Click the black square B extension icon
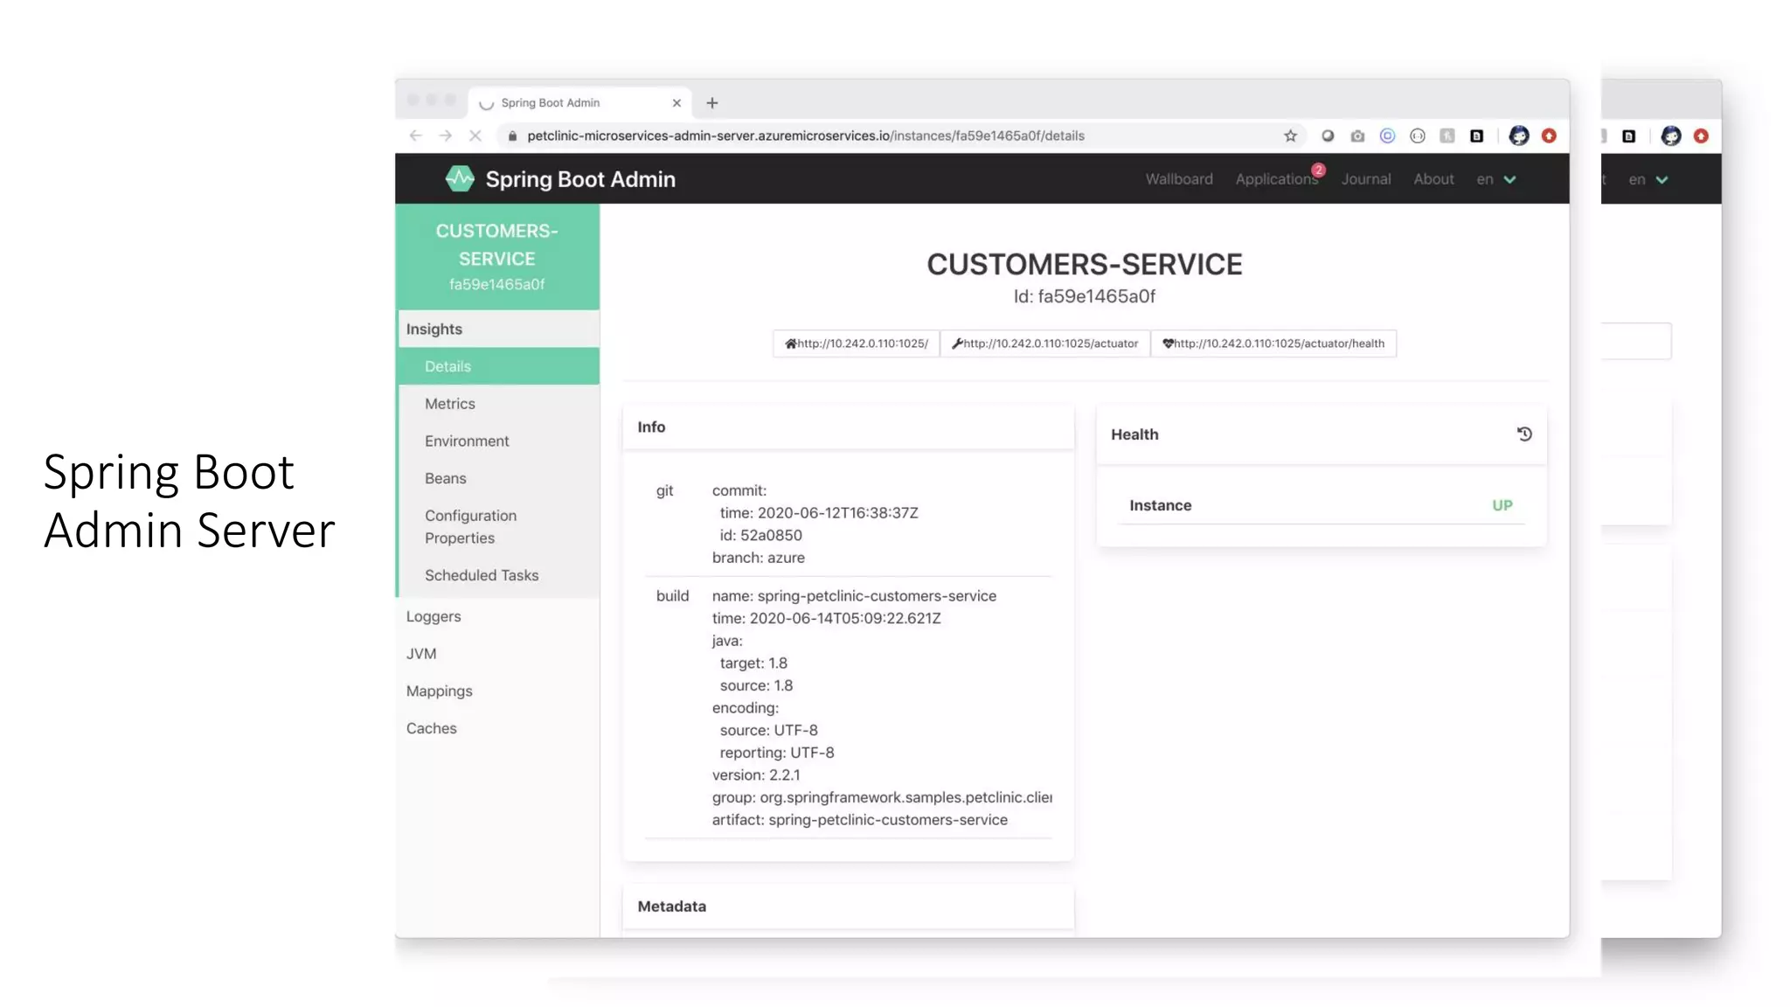The image size is (1790, 1007). [1477, 135]
